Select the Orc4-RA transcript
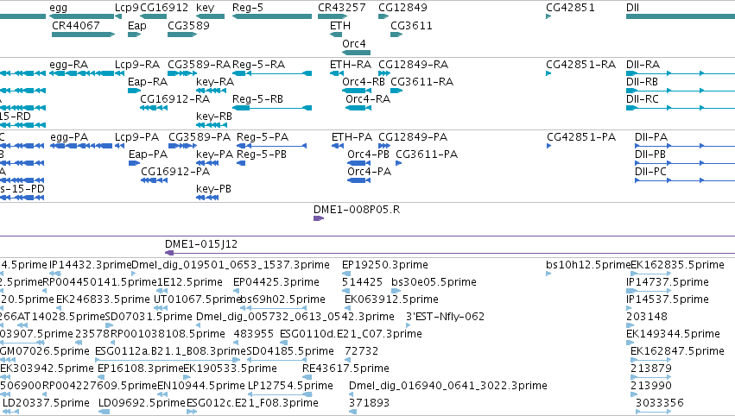735x416 pixels. coord(358,108)
